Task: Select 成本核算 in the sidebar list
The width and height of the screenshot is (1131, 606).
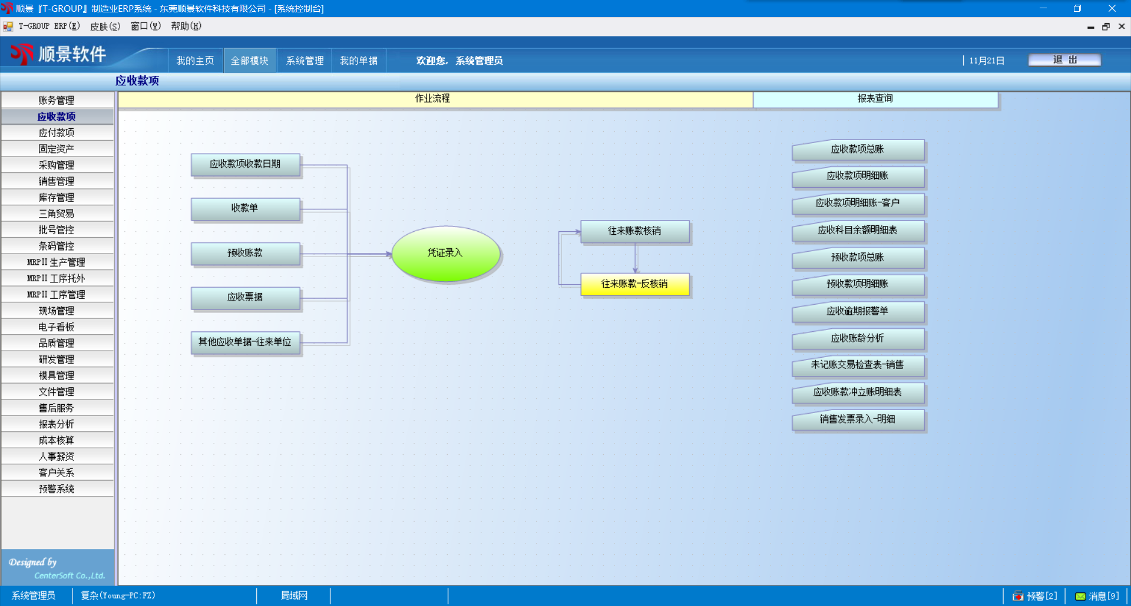Action: (x=57, y=440)
